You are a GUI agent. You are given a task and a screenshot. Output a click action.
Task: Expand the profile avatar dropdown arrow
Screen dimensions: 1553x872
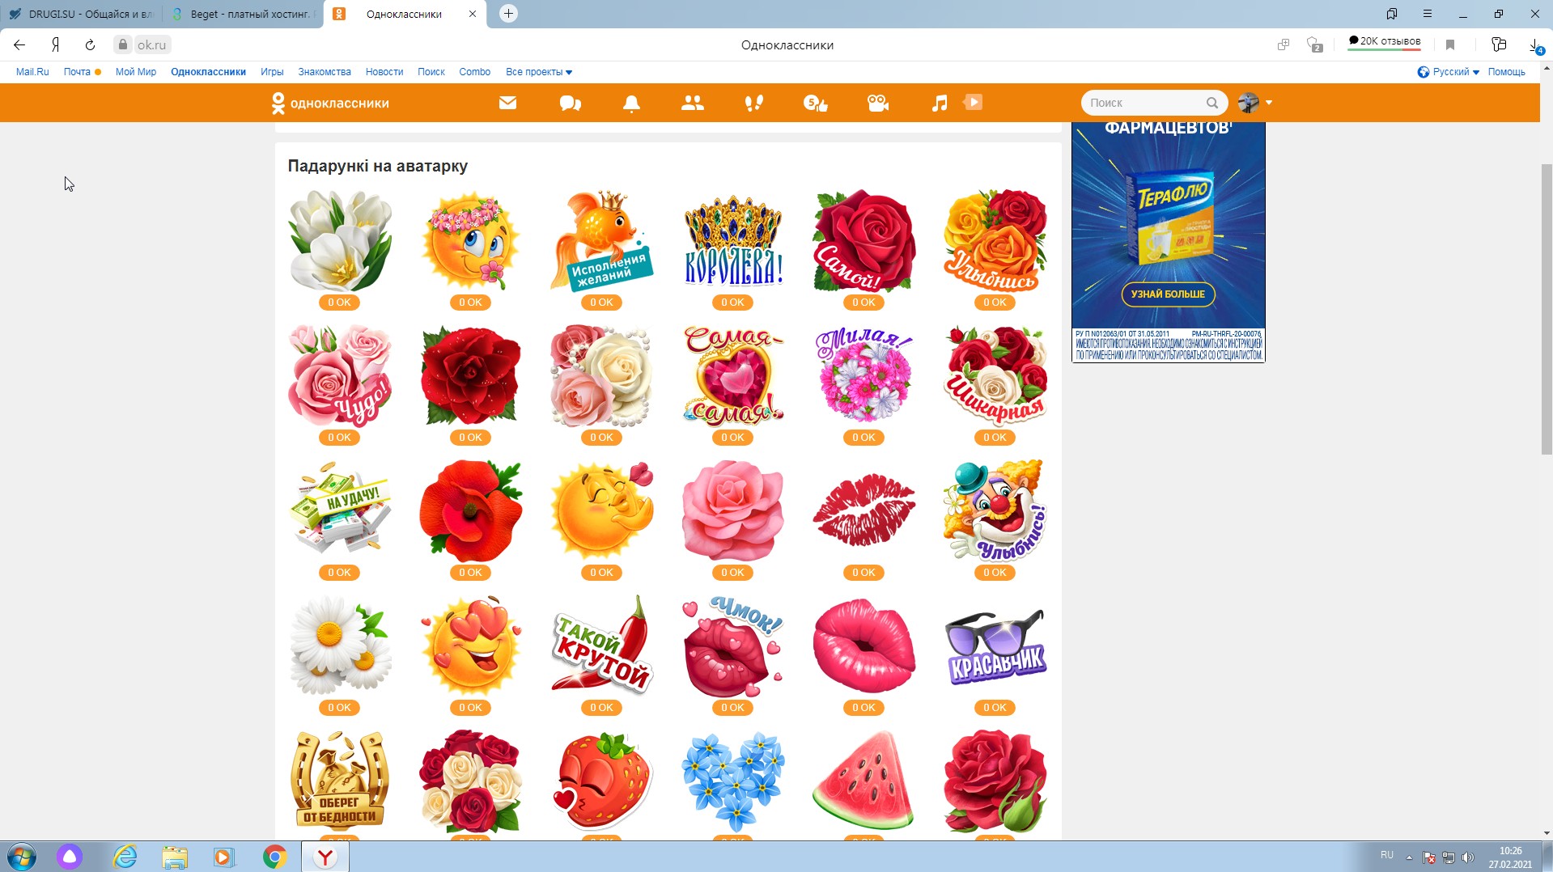(x=1269, y=103)
